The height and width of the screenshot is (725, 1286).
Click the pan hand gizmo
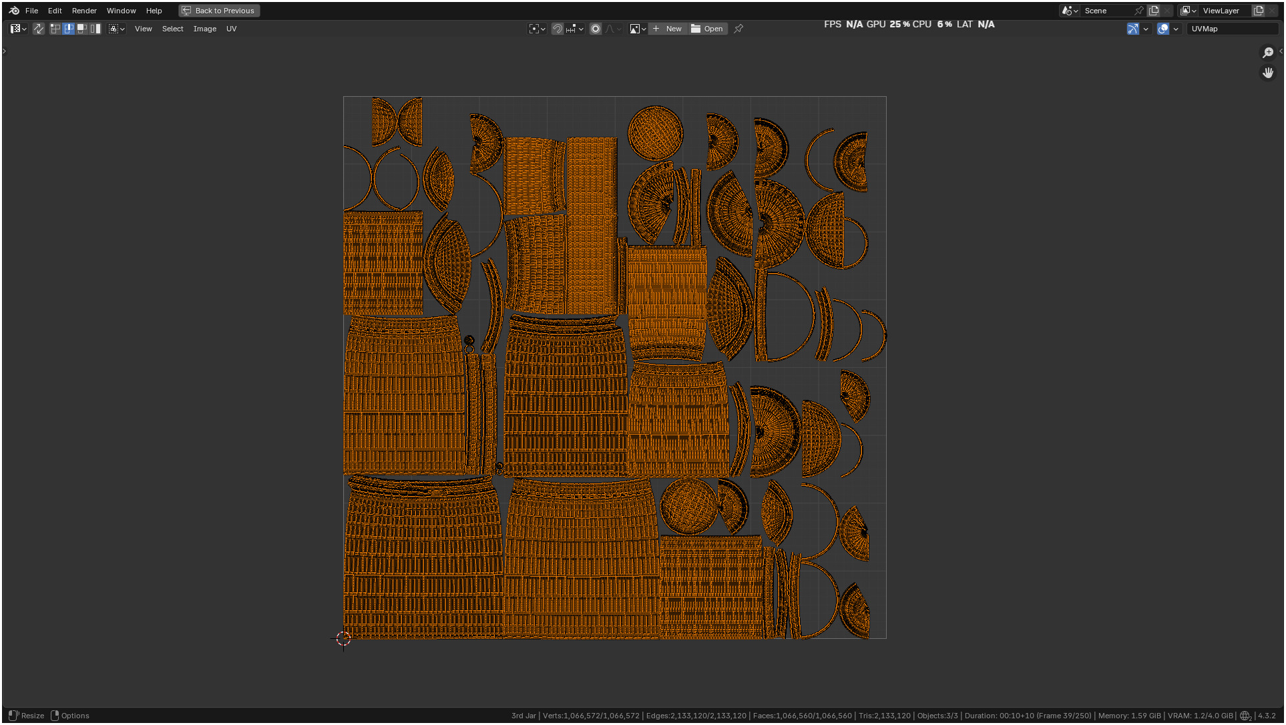[x=1267, y=72]
